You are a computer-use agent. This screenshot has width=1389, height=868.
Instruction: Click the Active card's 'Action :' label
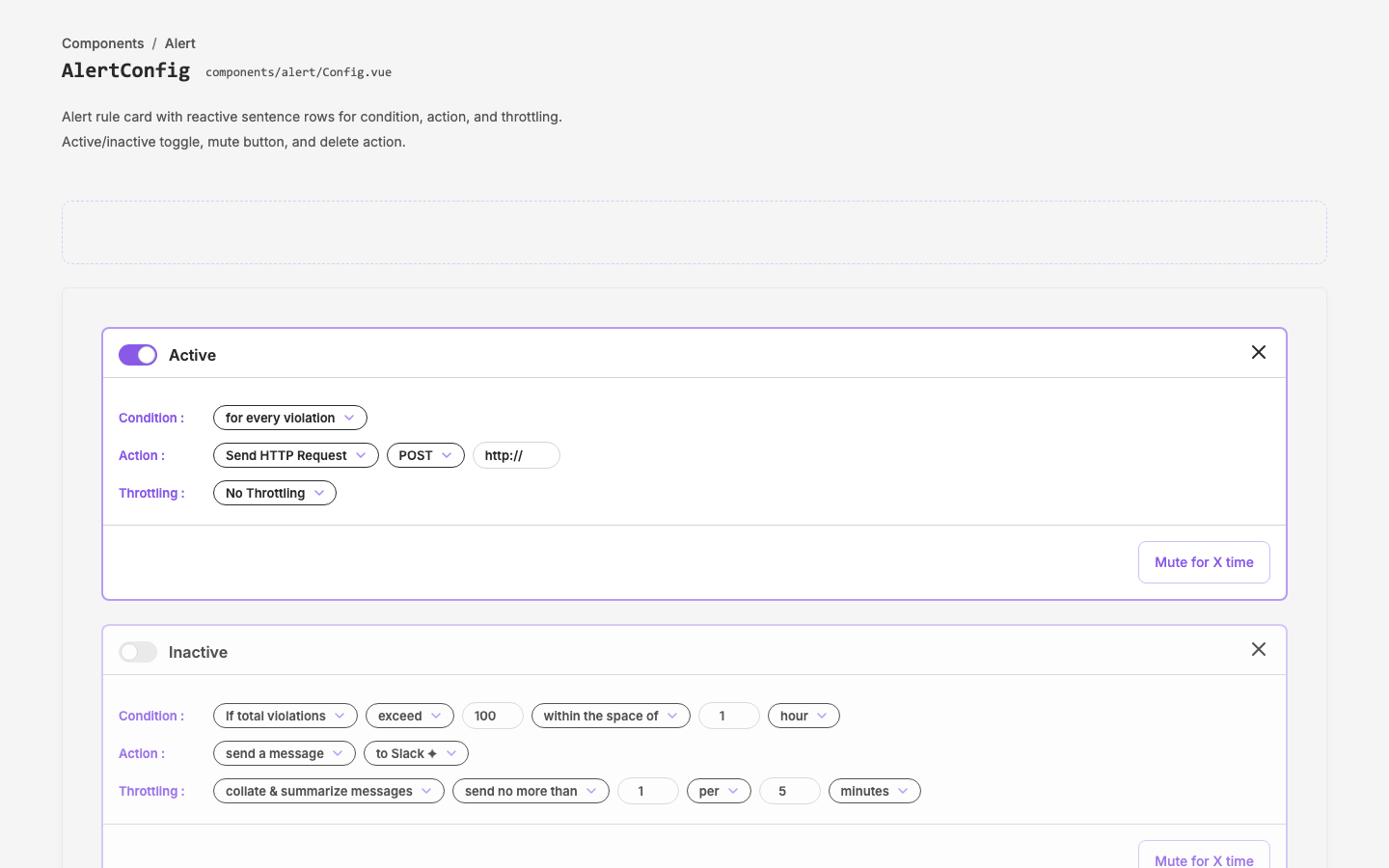(x=142, y=455)
